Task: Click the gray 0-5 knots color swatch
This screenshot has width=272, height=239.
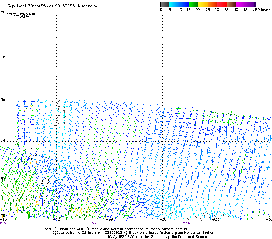Action: pyautogui.click(x=165, y=4)
